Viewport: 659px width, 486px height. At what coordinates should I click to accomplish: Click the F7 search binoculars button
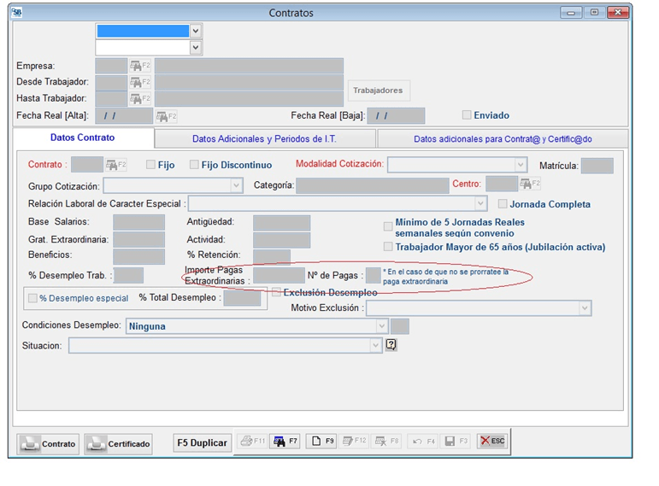tap(285, 442)
